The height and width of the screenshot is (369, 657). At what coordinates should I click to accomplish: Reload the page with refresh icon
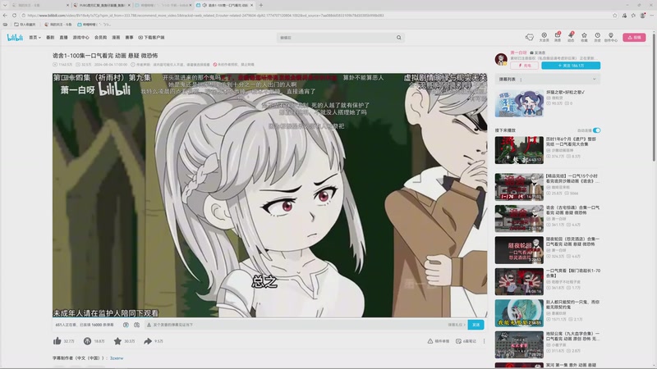(14, 16)
